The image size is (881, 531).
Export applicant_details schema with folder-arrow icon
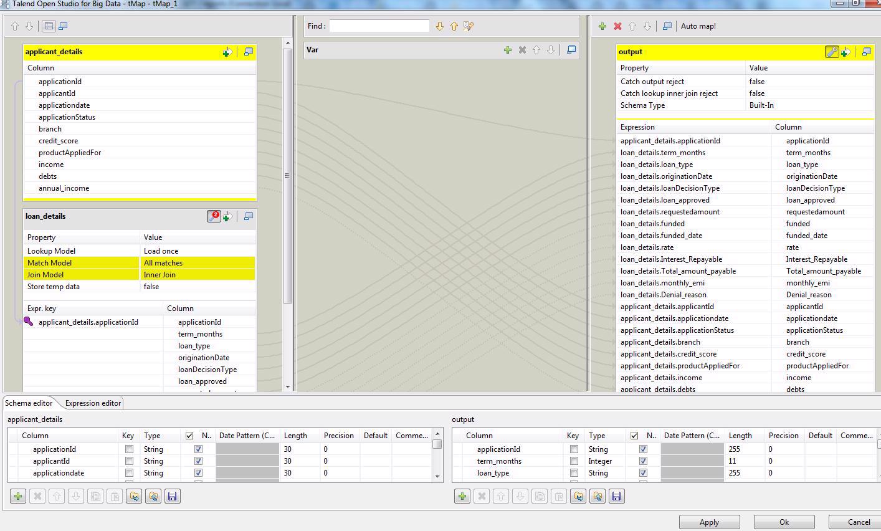153,496
